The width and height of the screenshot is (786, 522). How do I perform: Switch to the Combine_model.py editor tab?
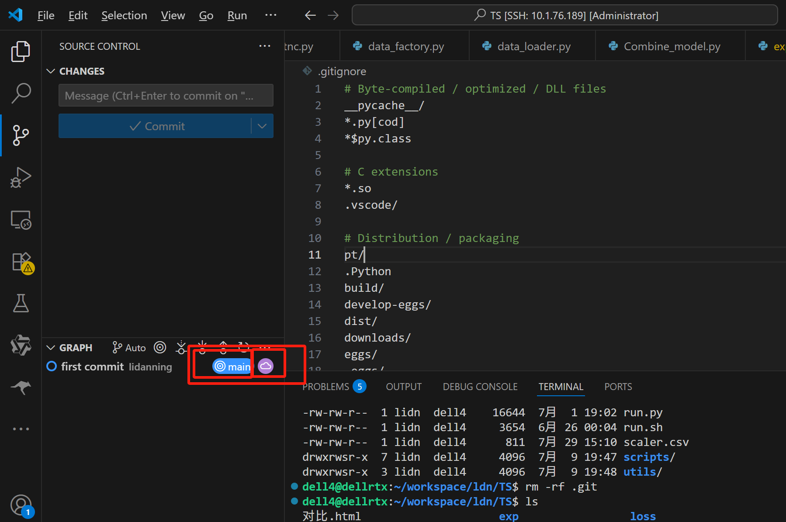coord(671,46)
